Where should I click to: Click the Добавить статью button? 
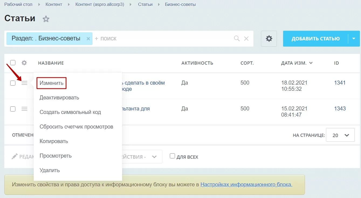tap(315, 39)
